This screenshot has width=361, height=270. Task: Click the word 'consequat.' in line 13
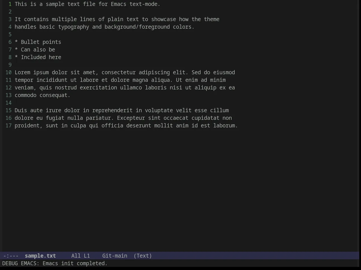click(x=55, y=95)
